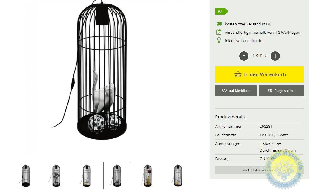Click the heart icon on Merkliste
310x195 pixels.
tap(224, 91)
